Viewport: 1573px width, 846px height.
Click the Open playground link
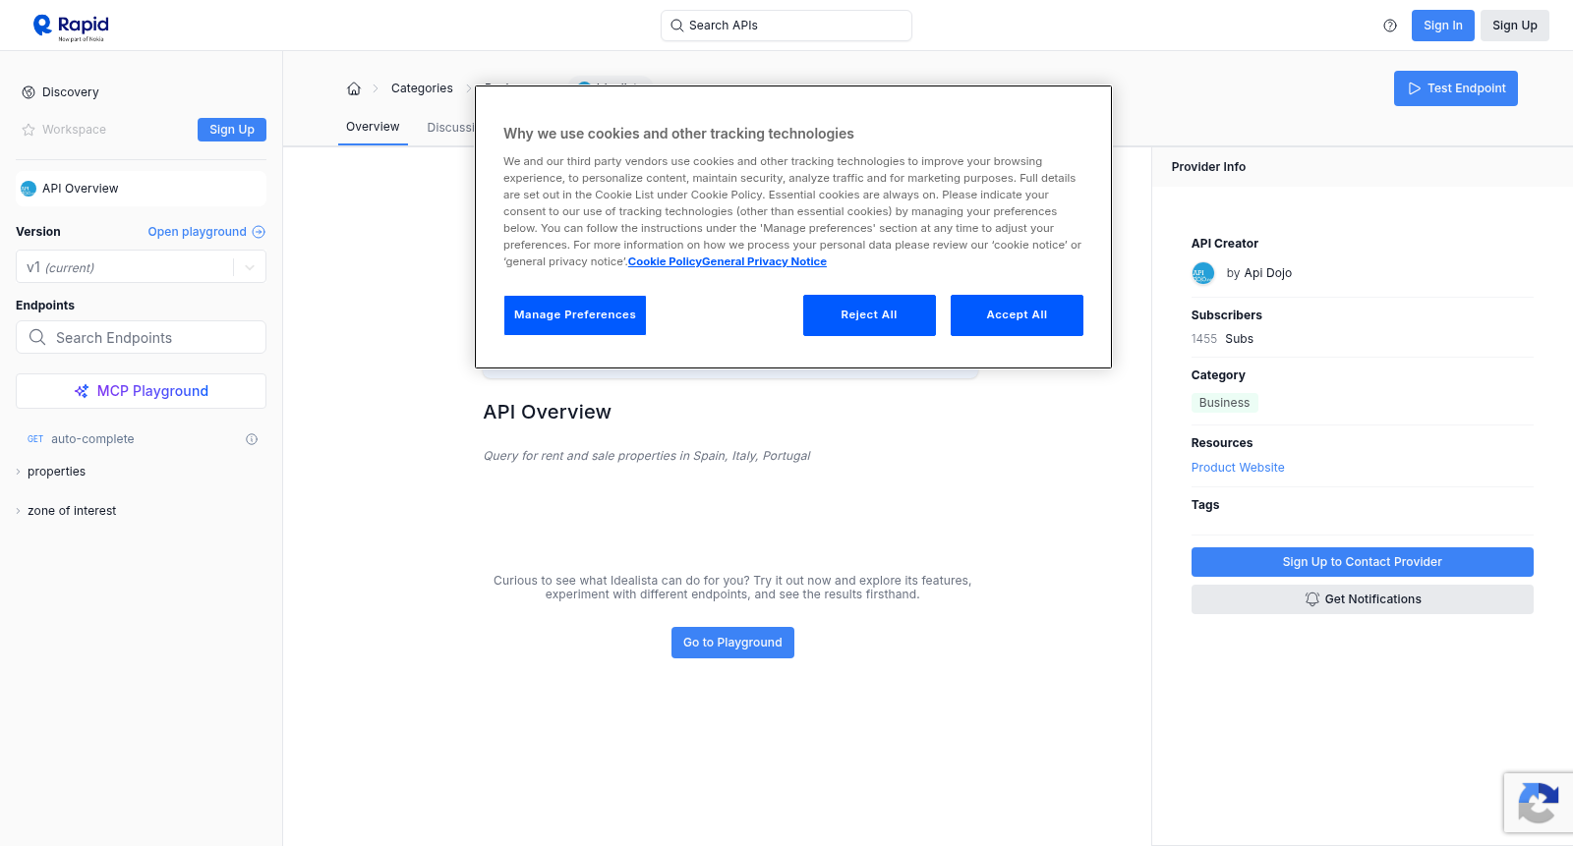pyautogui.click(x=206, y=232)
